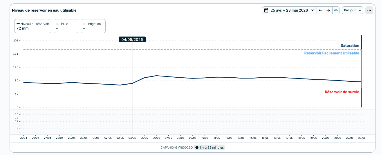Click the clock icon near last update

click(197, 147)
